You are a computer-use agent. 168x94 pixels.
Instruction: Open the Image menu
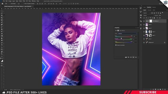pos(10,1)
